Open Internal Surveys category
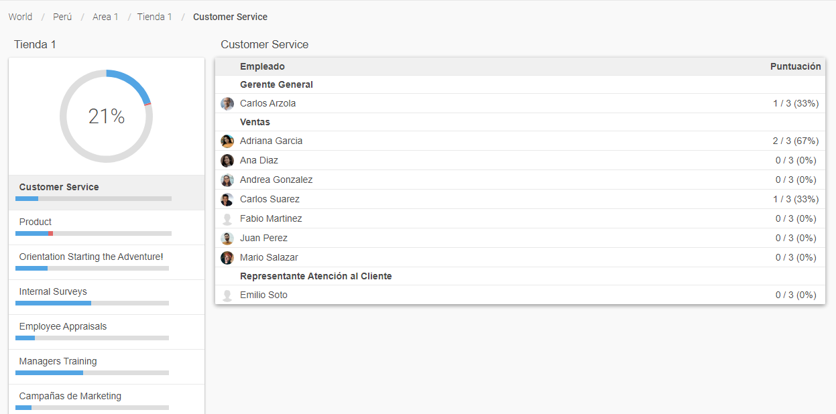 53,291
